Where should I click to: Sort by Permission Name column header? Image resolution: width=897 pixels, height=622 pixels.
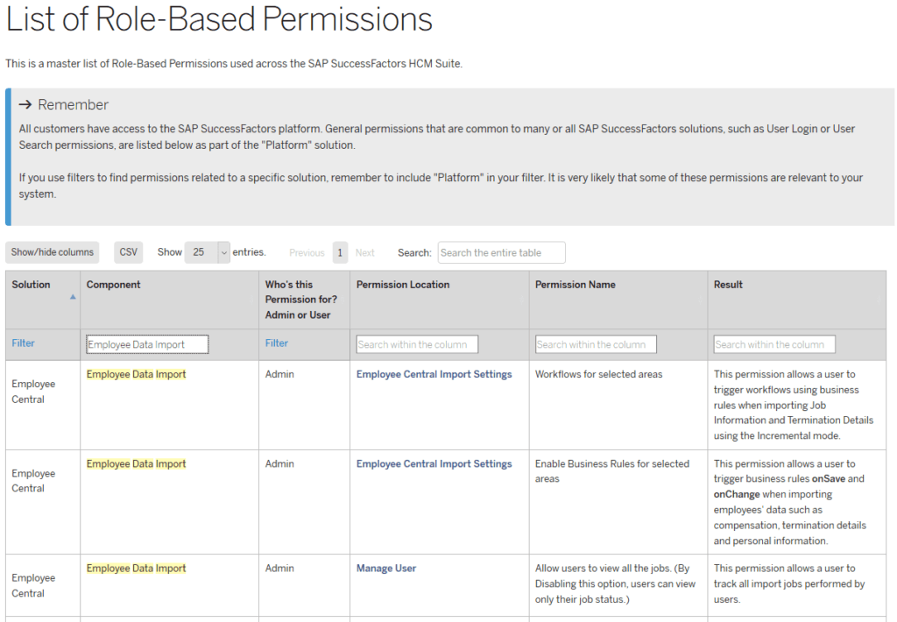click(x=576, y=285)
